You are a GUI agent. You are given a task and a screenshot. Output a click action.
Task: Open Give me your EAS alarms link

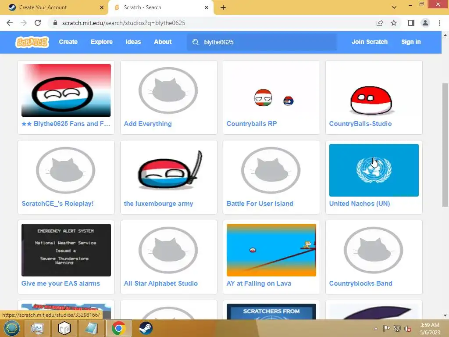[61, 283]
